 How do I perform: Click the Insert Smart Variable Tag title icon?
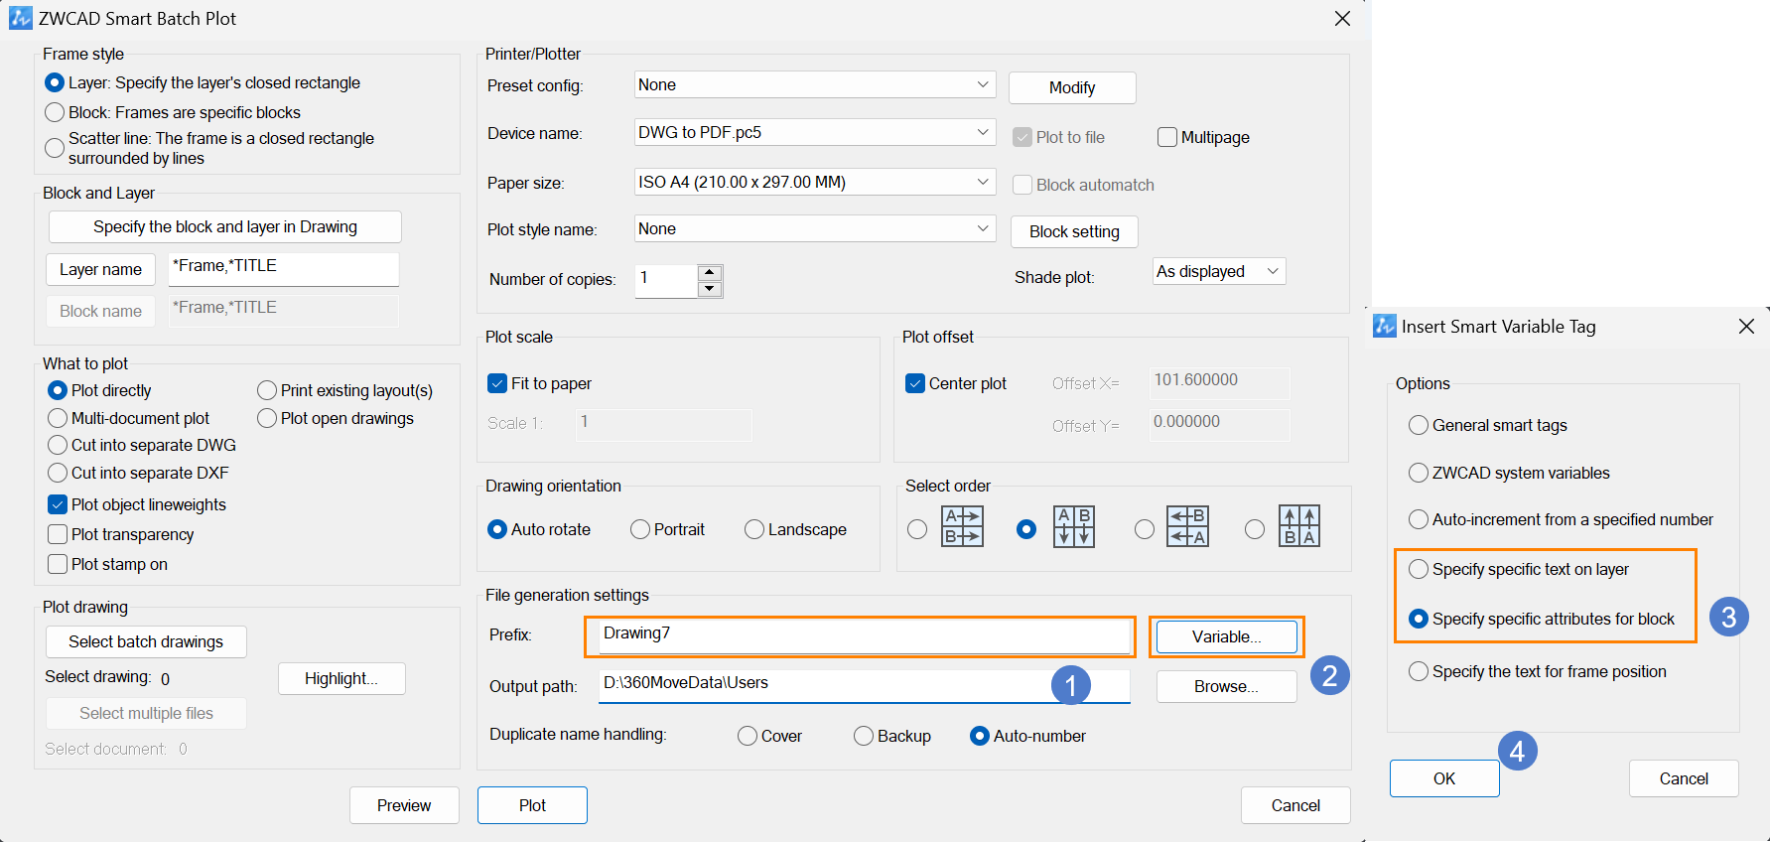pyautogui.click(x=1384, y=326)
